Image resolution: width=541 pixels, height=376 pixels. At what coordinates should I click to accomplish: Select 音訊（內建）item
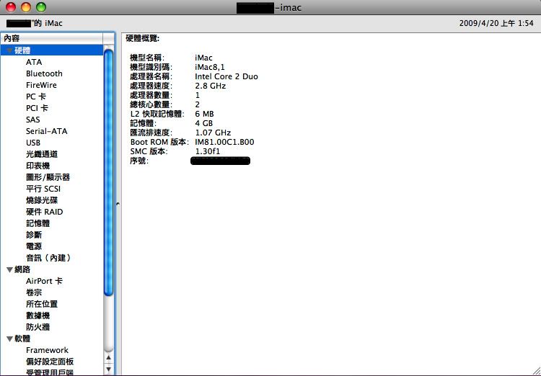48,258
